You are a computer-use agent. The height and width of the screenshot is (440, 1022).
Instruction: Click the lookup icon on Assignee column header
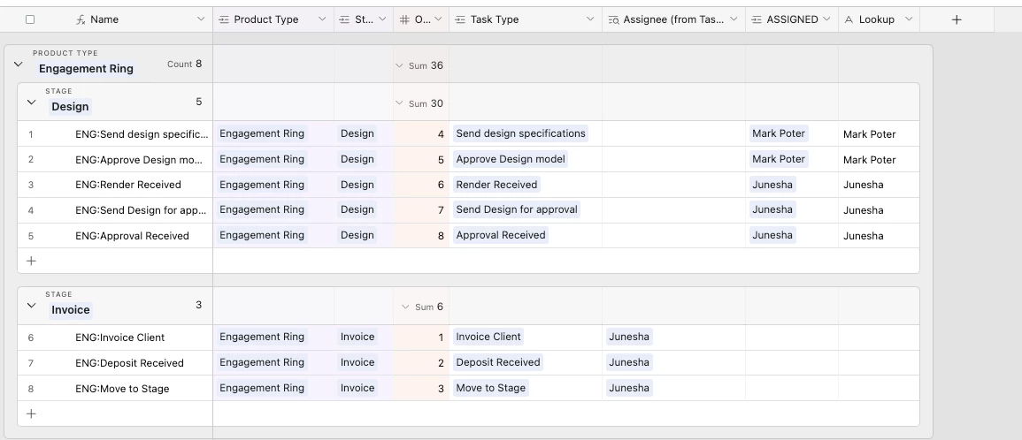tap(612, 19)
